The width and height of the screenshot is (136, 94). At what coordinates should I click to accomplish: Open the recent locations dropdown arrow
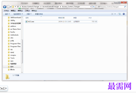(11, 7)
